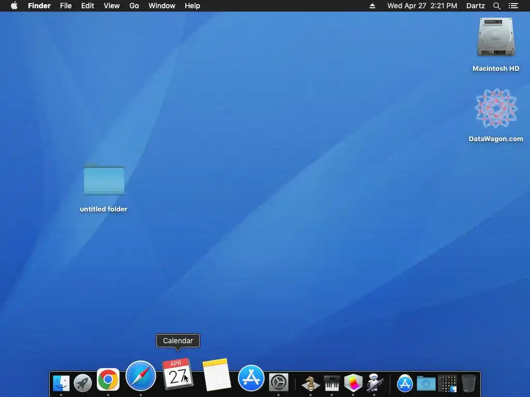The width and height of the screenshot is (530, 397).
Task: Open the View menu
Action: point(112,6)
